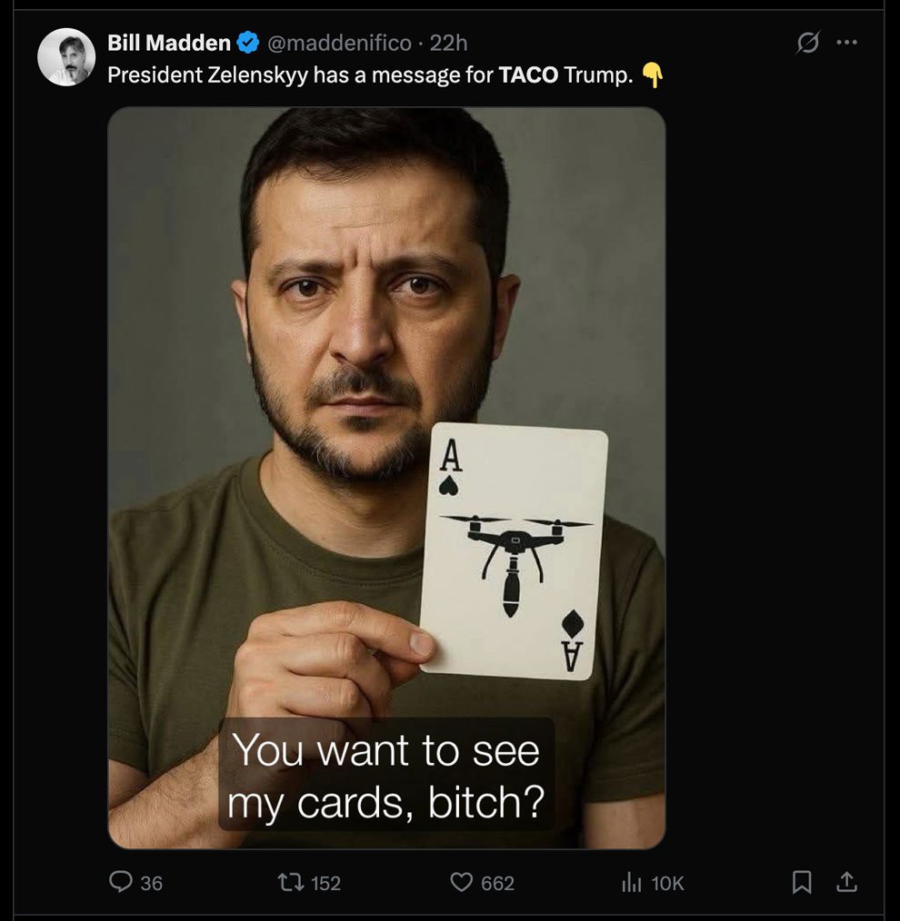Click the share upload arrow icon
Image resolution: width=900 pixels, height=921 pixels.
[x=846, y=882]
